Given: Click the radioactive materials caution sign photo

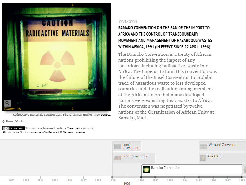Looking at the screenshot, I should click(x=57, y=57).
